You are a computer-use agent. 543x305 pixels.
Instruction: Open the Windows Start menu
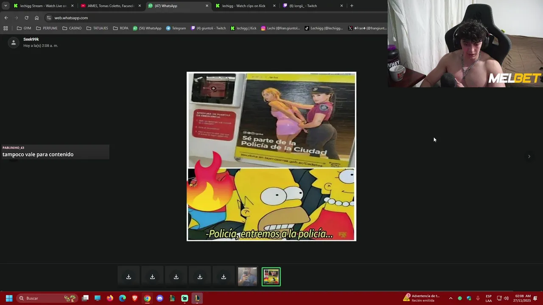point(9,298)
